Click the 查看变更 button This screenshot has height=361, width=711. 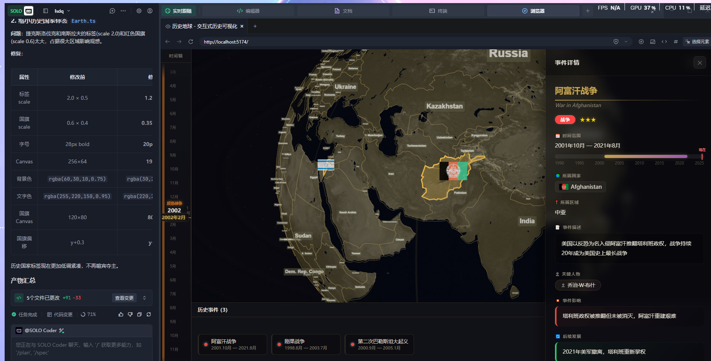124,298
